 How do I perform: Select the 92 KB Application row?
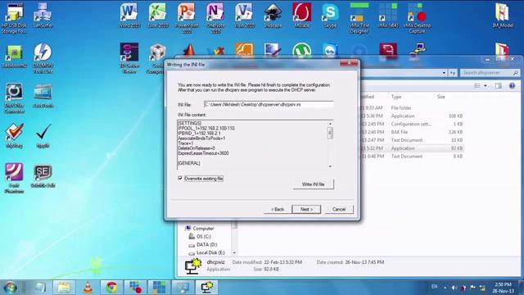(412, 148)
